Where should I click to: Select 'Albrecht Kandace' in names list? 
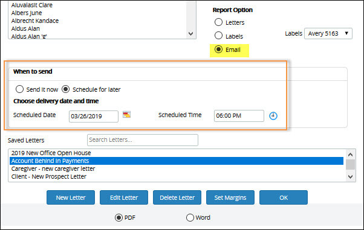coord(35,21)
